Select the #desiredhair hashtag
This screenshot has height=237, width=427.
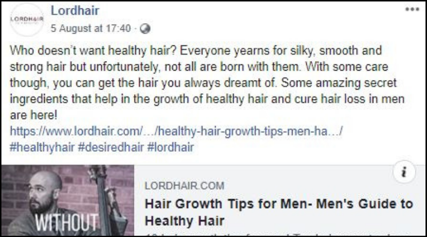coord(111,147)
